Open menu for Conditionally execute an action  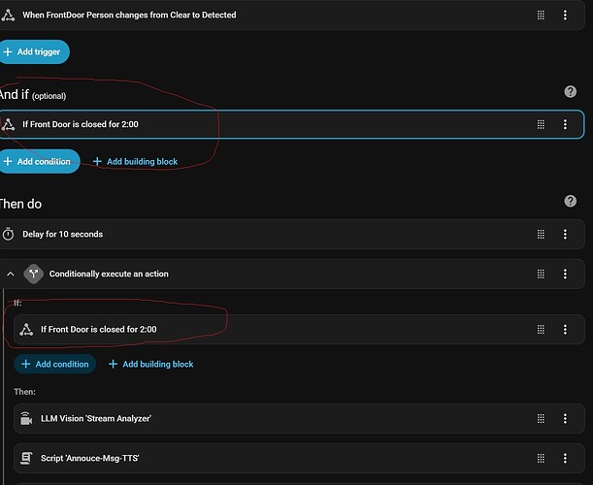point(565,274)
